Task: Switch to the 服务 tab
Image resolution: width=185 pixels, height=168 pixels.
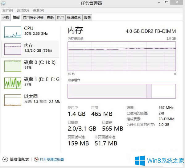Action: coord(88,18)
